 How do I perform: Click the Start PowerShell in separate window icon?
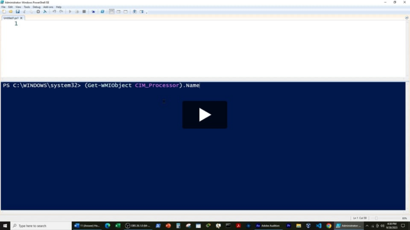(102, 11)
